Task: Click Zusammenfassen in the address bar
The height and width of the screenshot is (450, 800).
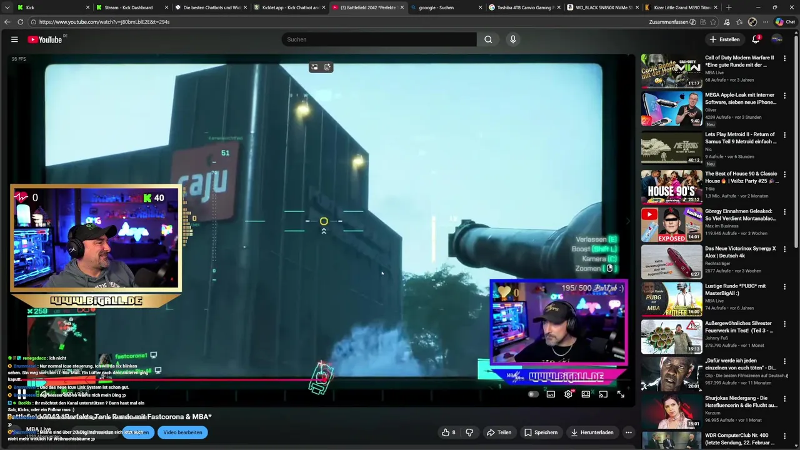Action: 672,22
